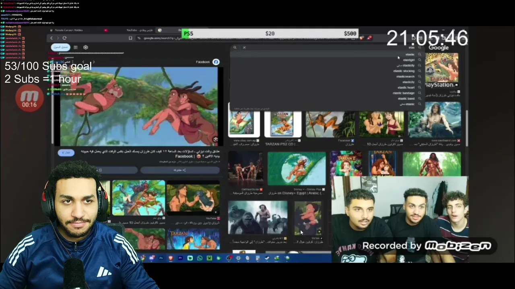Open the related TARZAN blue poster image
Image resolution: width=515 pixels, height=289 pixels.
(193, 239)
